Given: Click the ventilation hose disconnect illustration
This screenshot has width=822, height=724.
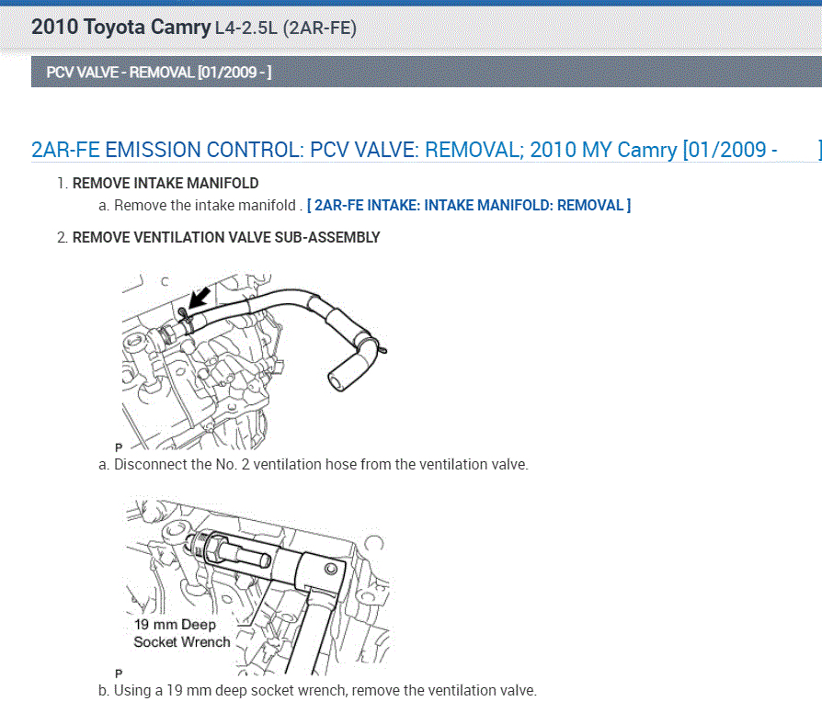Looking at the screenshot, I should tap(255, 361).
